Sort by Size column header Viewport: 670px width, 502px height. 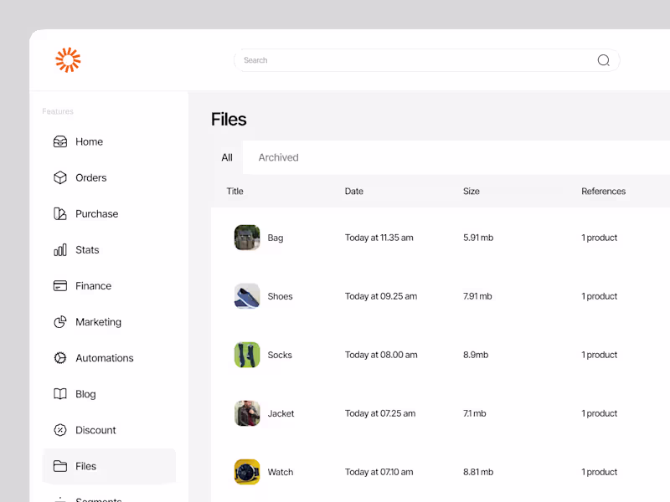pos(472,192)
